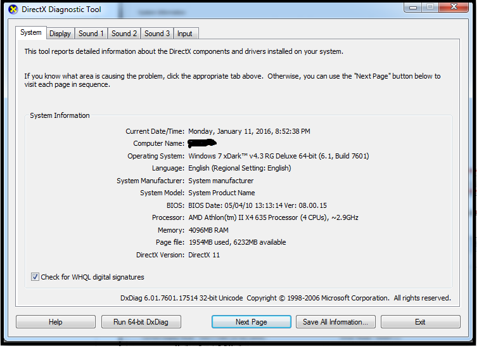Click the '1954MB used, 6232MB available' value
479x348 pixels.
(x=238, y=242)
